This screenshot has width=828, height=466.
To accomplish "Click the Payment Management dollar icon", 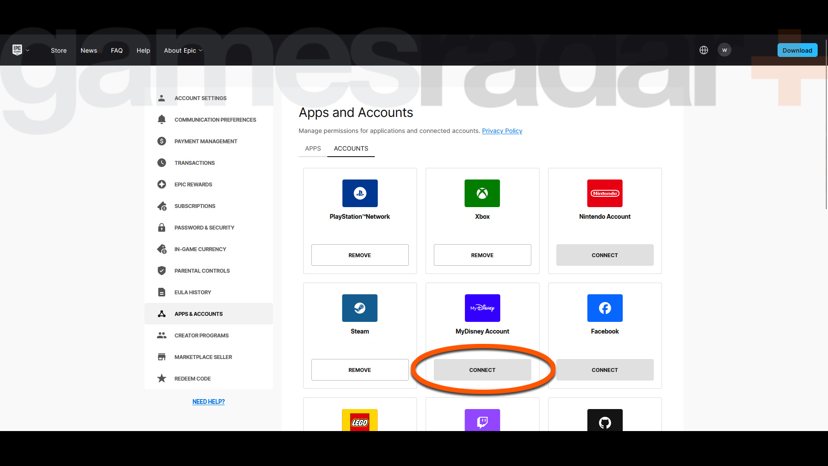I will pos(162,141).
